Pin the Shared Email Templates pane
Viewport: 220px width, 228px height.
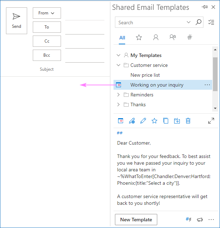[204, 7]
